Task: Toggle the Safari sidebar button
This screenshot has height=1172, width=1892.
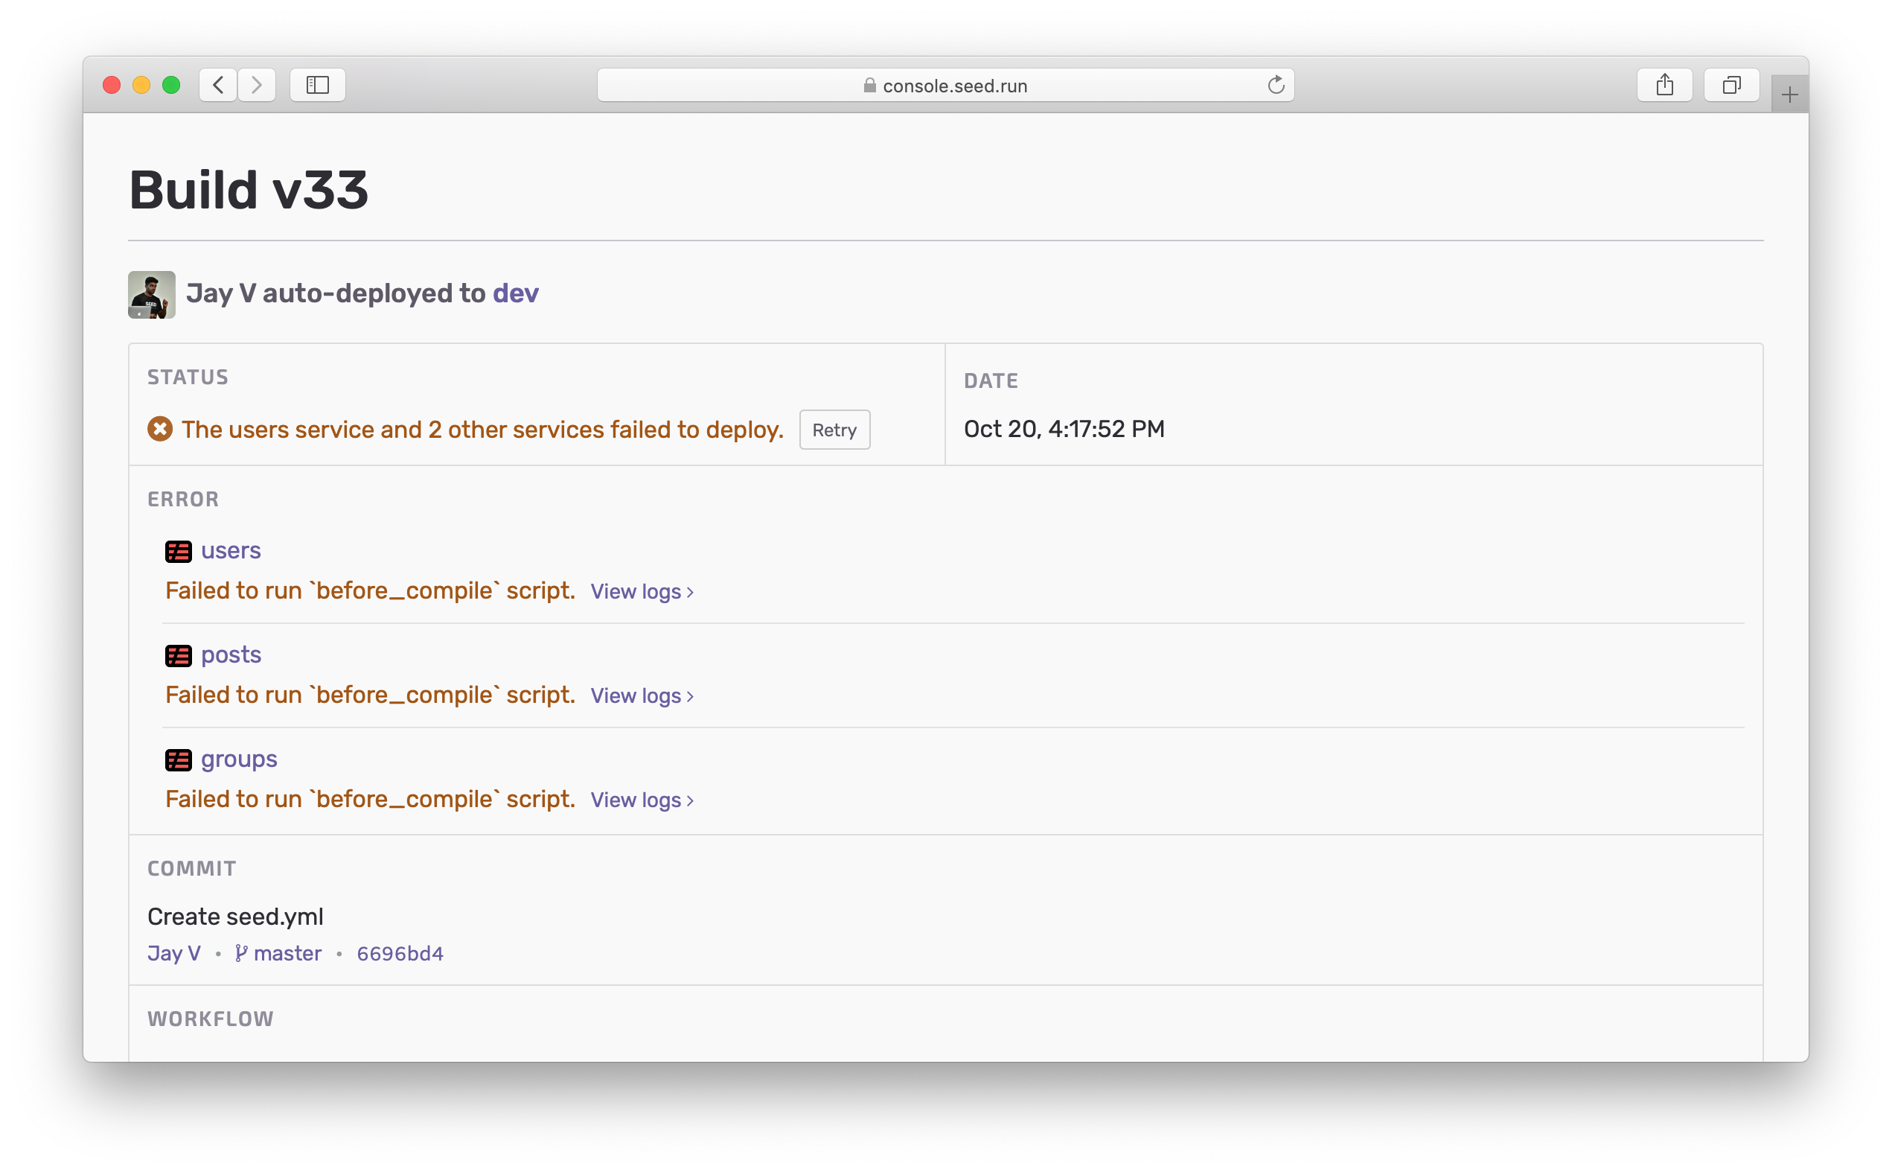Action: pos(318,84)
